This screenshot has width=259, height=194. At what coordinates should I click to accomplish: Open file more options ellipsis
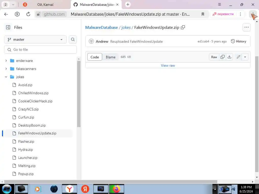coord(246,27)
